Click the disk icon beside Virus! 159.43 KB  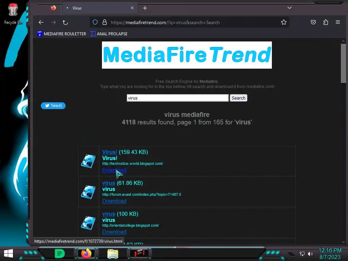(x=88, y=161)
